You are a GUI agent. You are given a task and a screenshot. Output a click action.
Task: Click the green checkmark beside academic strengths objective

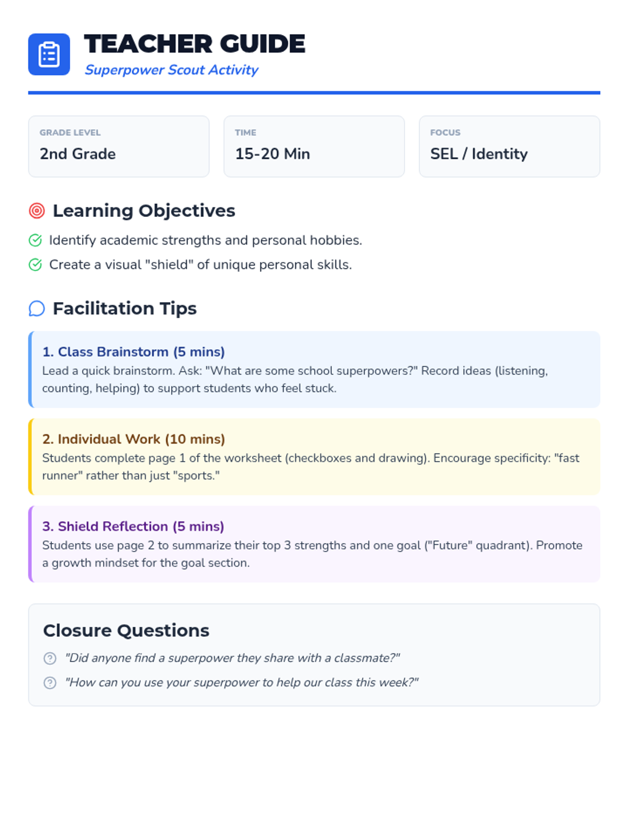pyautogui.click(x=35, y=240)
